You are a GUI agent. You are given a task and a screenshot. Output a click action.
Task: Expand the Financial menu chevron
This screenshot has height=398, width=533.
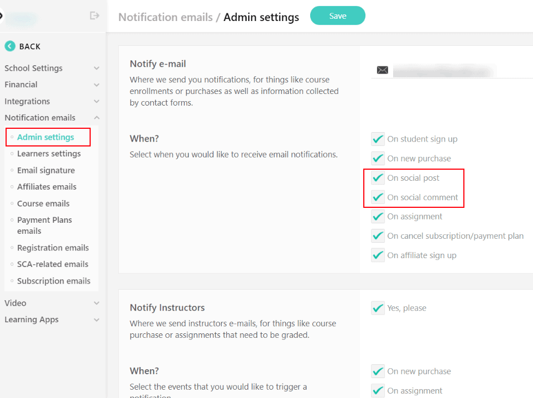pos(97,85)
